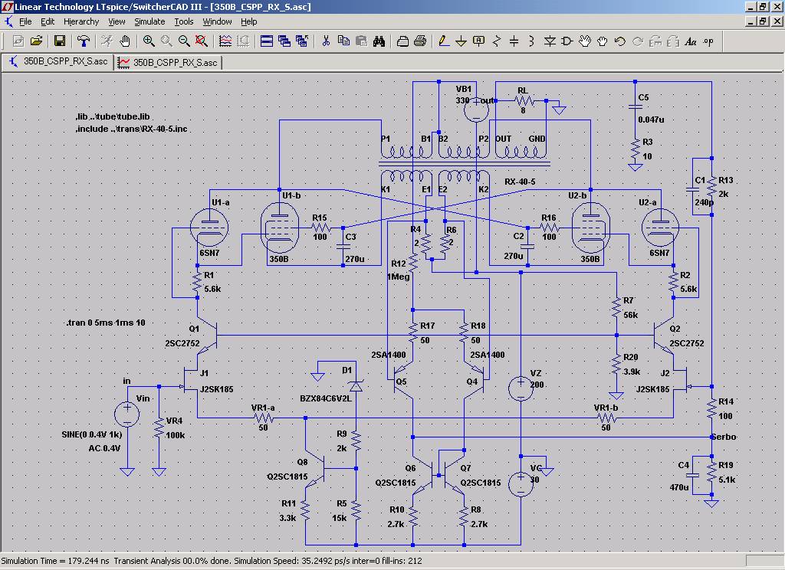Open Find with the binoculars icon
The height and width of the screenshot is (570, 785).
tap(379, 41)
